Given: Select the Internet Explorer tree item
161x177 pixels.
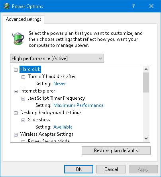Looking at the screenshot, I should [x=37, y=91].
